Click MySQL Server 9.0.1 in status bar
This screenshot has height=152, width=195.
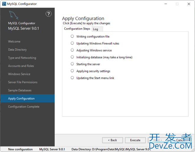coord(52,149)
